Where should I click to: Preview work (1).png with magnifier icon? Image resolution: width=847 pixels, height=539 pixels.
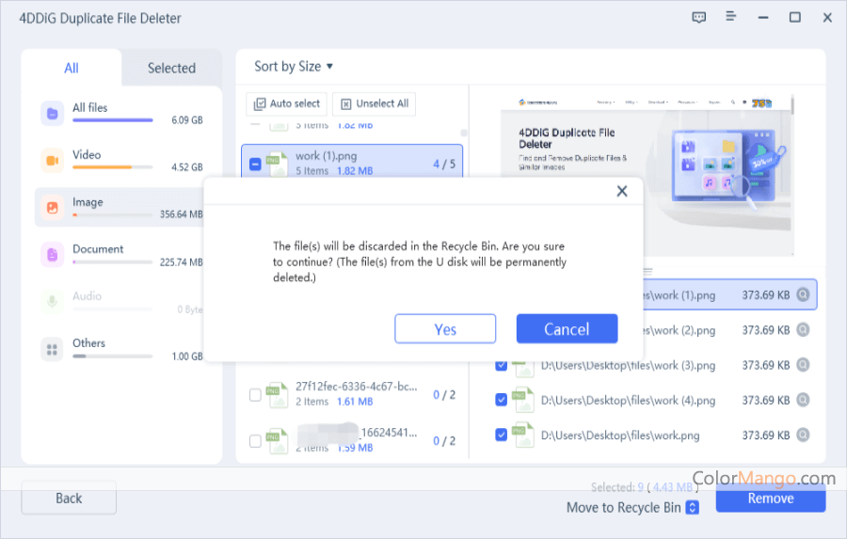[803, 295]
